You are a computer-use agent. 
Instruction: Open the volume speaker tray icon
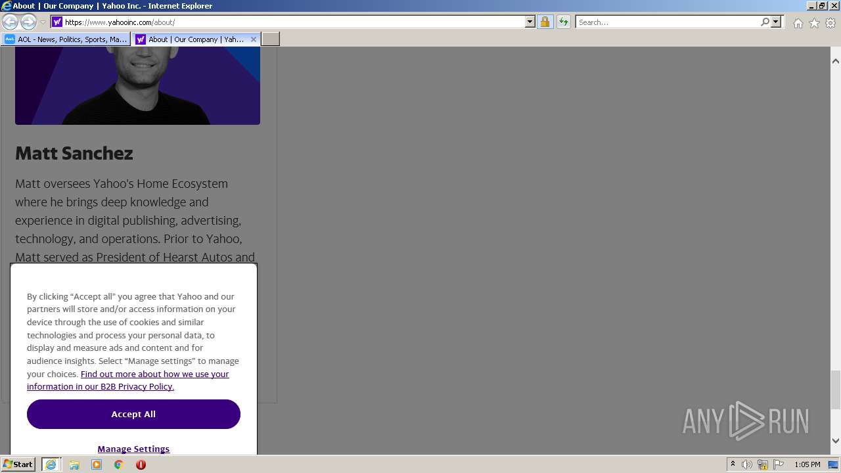(747, 464)
